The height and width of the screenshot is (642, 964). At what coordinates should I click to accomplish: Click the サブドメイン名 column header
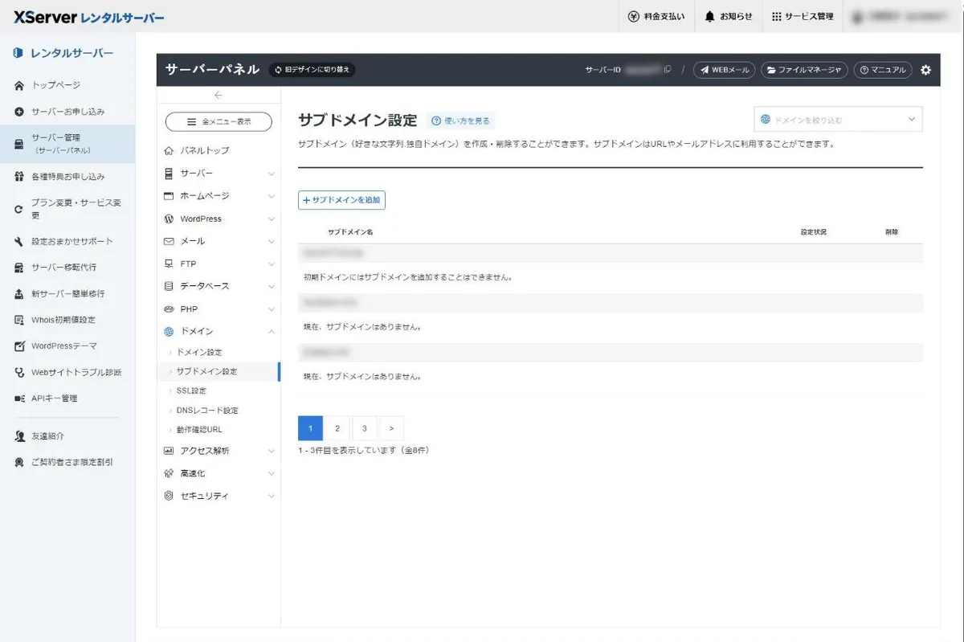(x=350, y=232)
